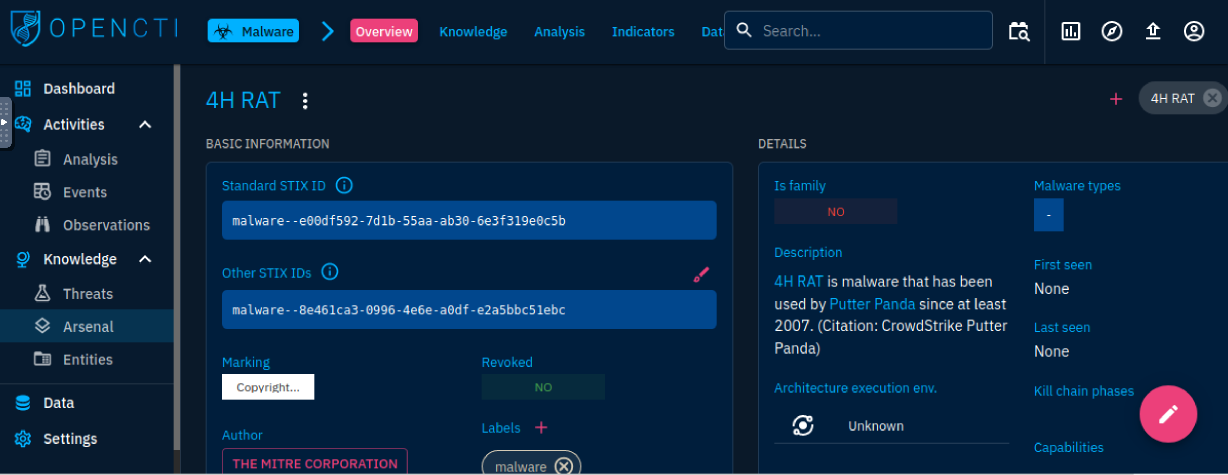Click the sidebar vertical scrollbar

click(177, 258)
